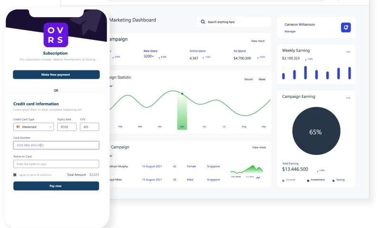Click View more in bottom Campaign list
The height and width of the screenshot is (228, 381).
click(259, 147)
